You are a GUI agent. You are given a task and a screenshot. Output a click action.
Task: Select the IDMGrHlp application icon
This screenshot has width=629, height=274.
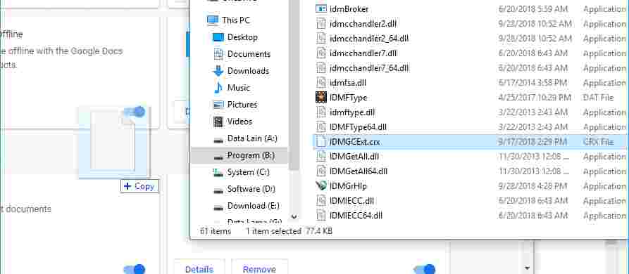pyautogui.click(x=321, y=186)
